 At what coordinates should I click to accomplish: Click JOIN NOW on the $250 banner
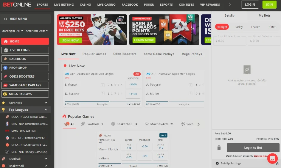70,40
